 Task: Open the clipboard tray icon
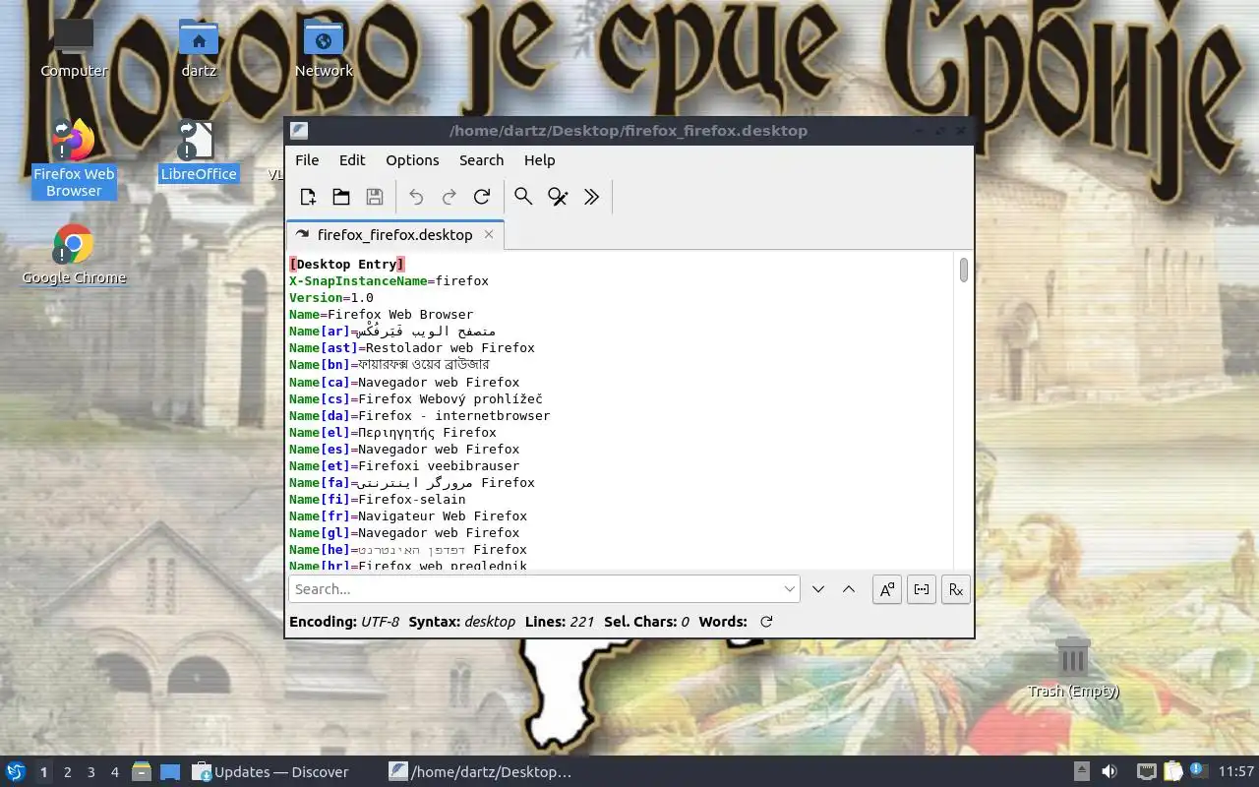(x=1172, y=772)
